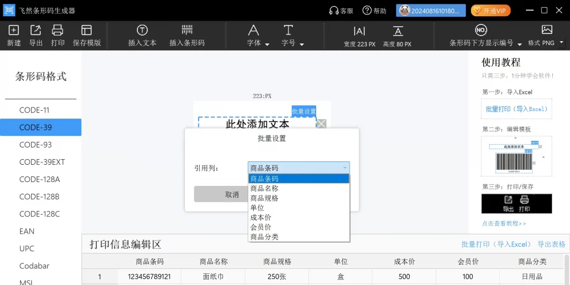Screen dimensions: 570x285
Task: Select EAN barcode format
Action: click(x=41, y=231)
